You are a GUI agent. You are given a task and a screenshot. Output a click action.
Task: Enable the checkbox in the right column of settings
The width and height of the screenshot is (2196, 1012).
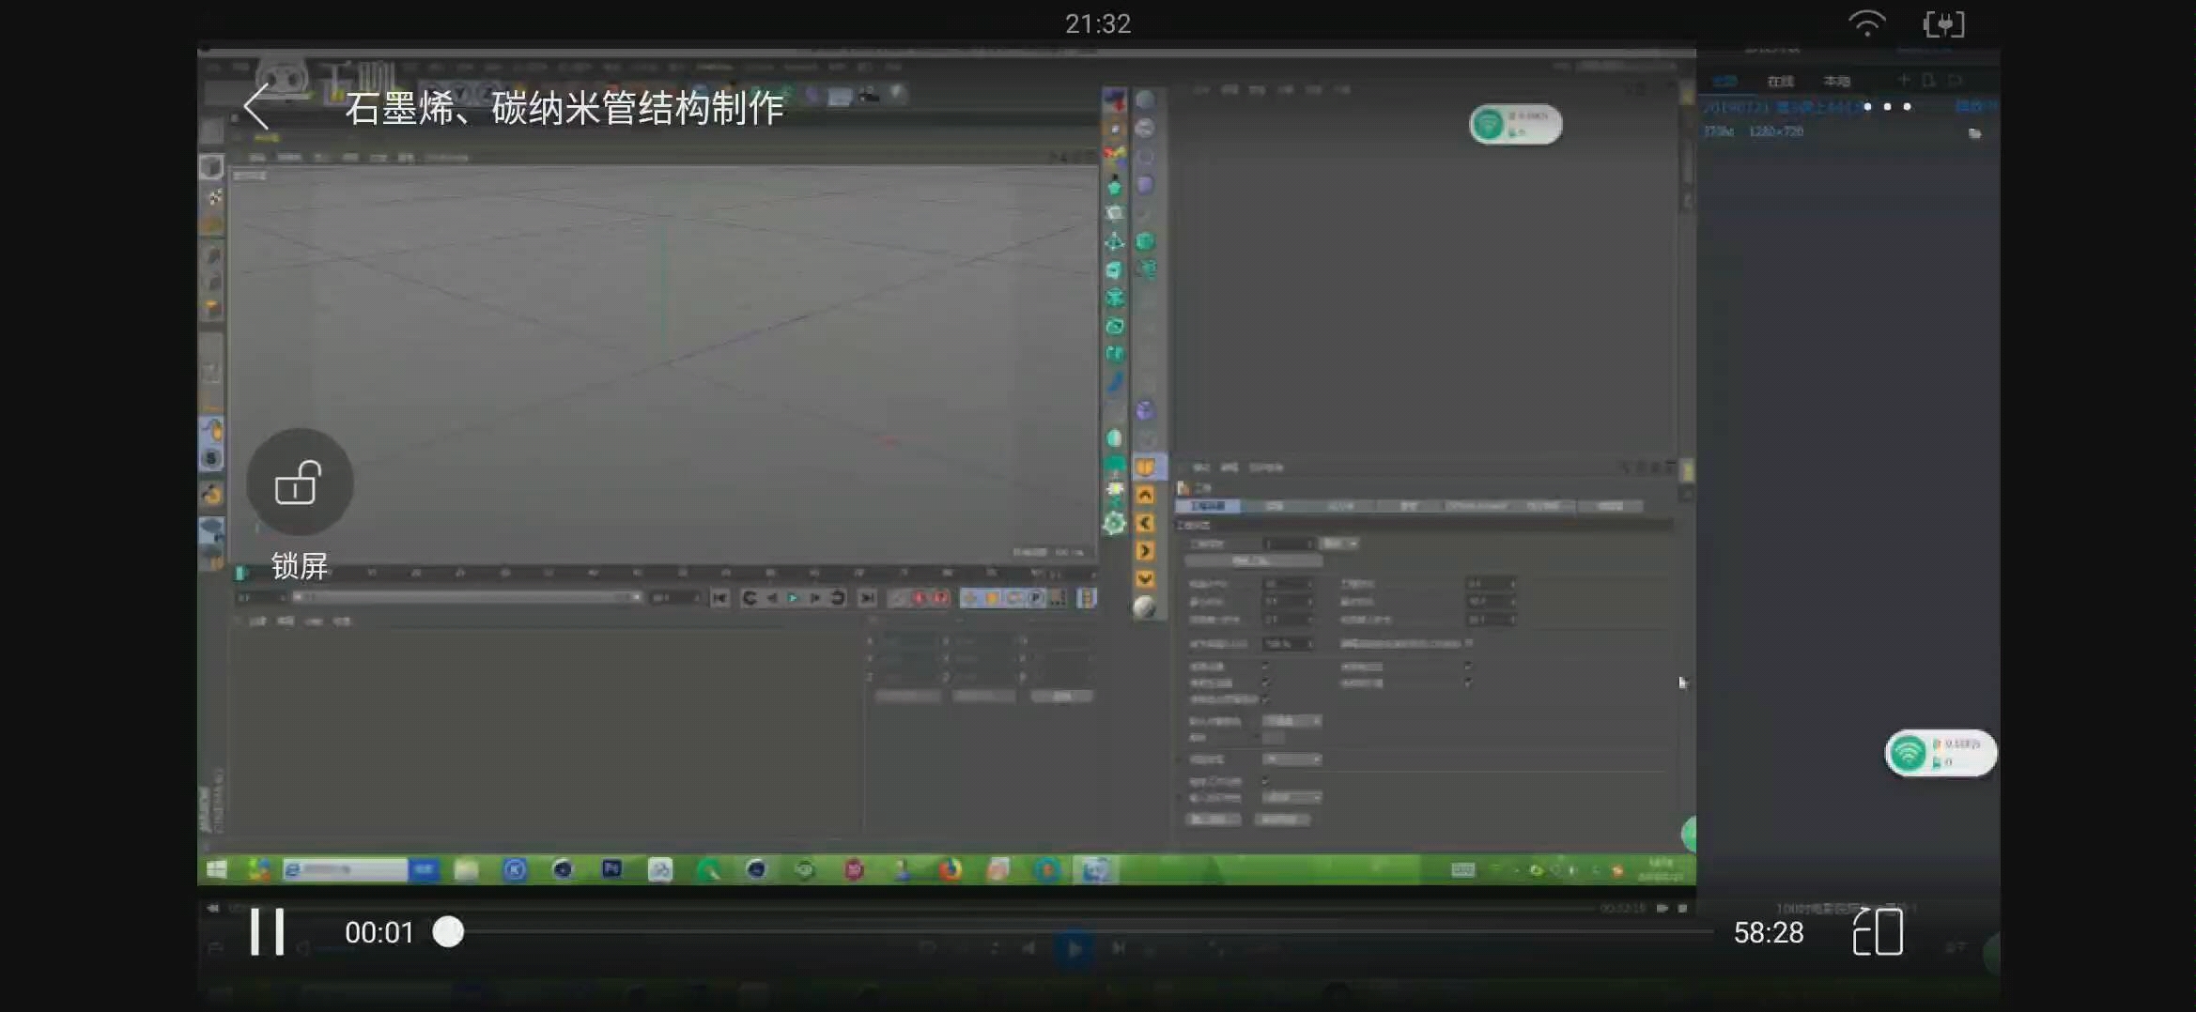[x=1467, y=667]
